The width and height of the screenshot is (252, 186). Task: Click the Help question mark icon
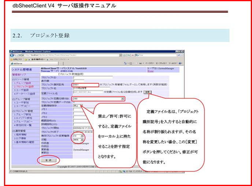(180, 63)
